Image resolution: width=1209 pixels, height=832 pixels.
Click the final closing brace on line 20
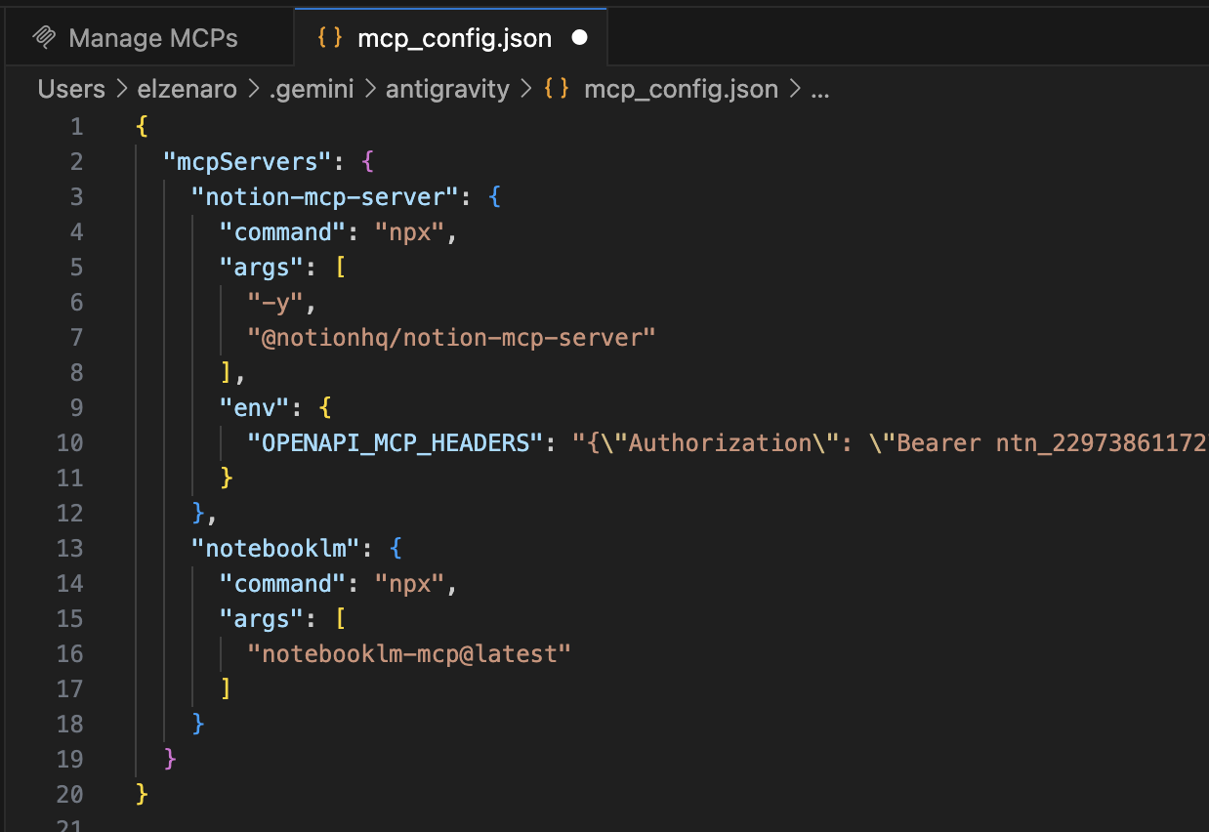(x=143, y=795)
